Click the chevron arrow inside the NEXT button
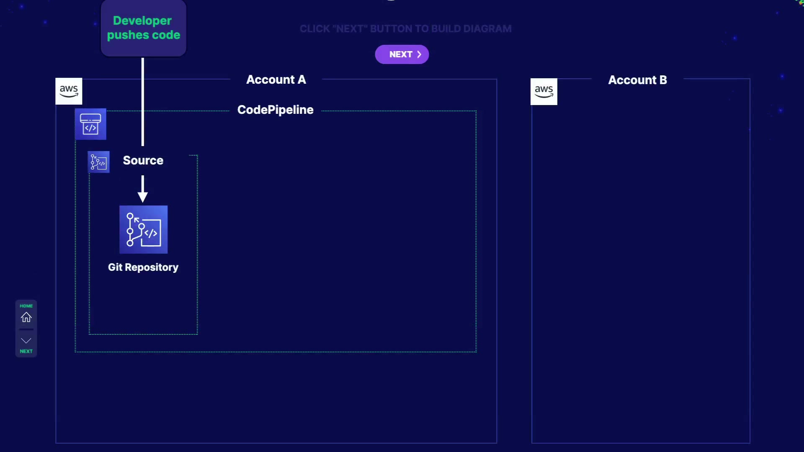The width and height of the screenshot is (804, 452). point(419,54)
